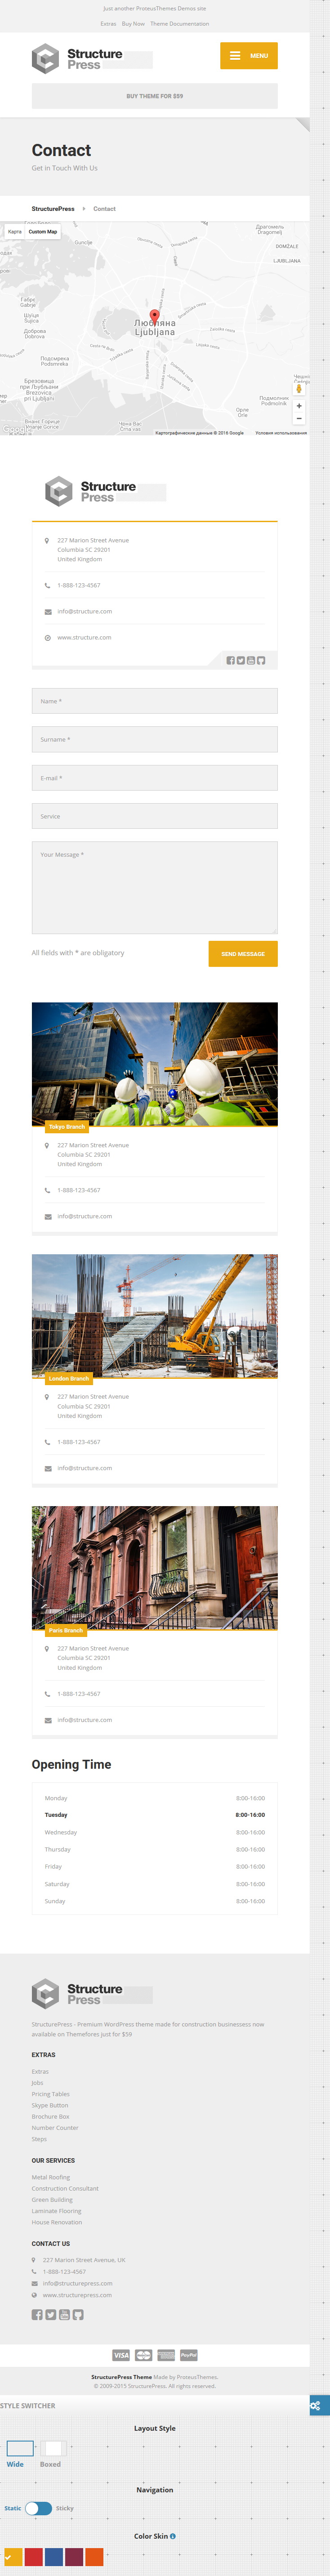Open Laminate Flooring service link
Screen dimensions: 330x2576
tap(56, 2211)
